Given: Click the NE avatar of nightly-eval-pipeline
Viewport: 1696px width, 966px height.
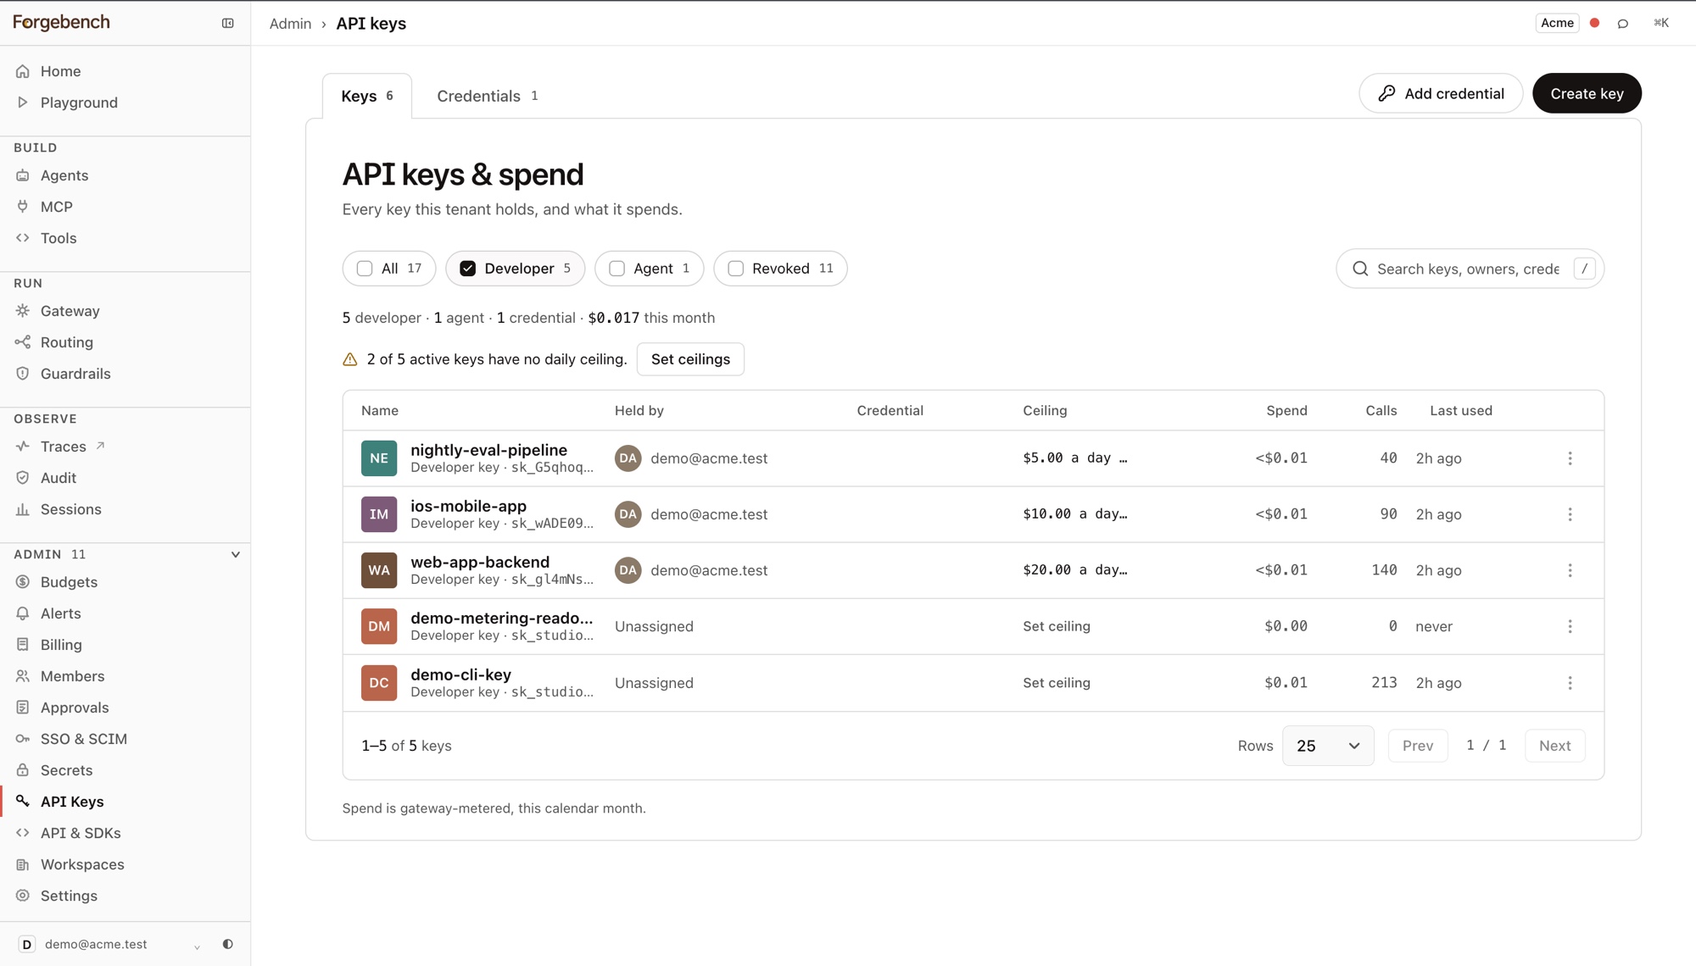Looking at the screenshot, I should [x=378, y=458].
